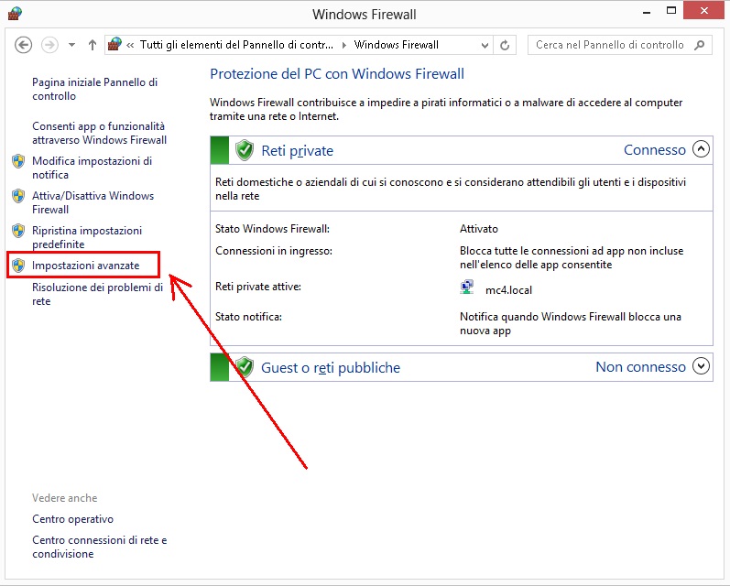The image size is (730, 586).
Task: Click the refresh button in address bar
Action: click(x=506, y=45)
